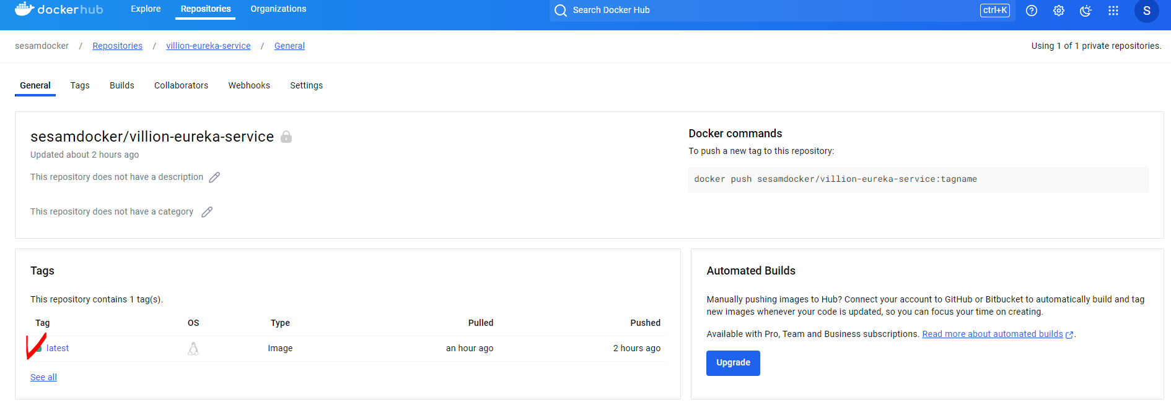Click the blue Upgrade button

(x=733, y=363)
